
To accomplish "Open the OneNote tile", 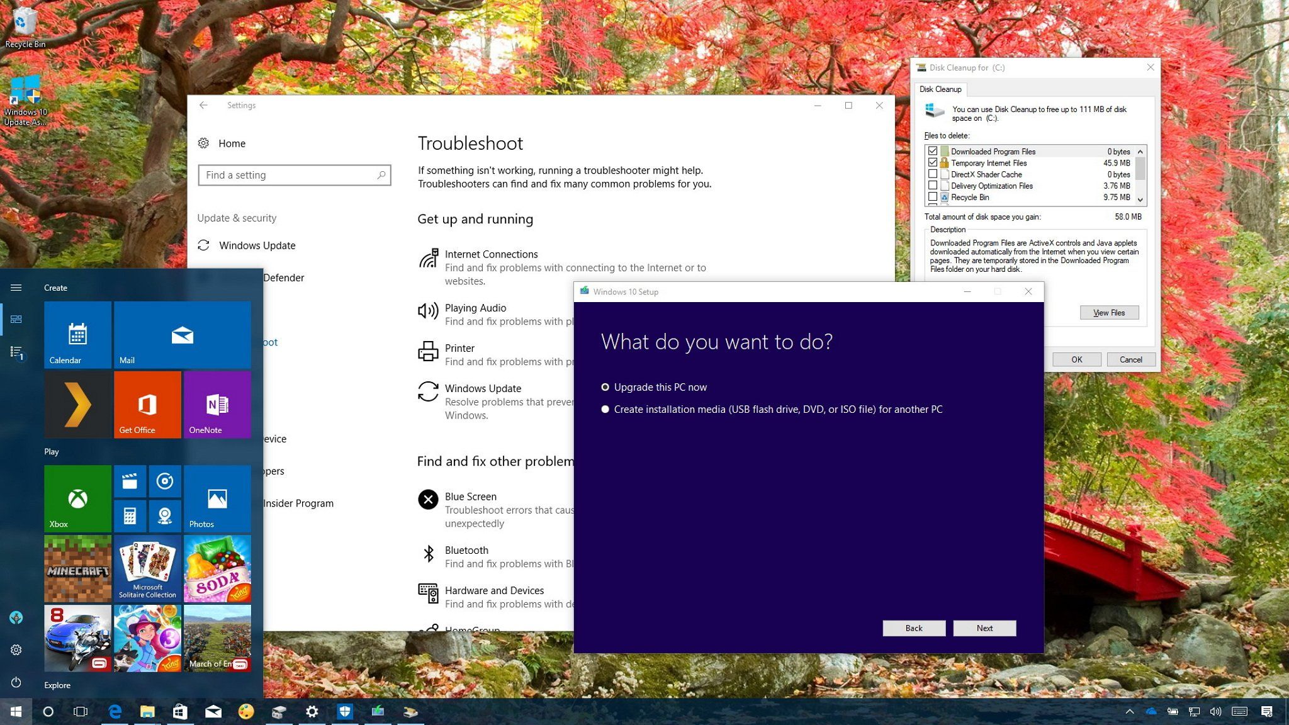I will pos(217,405).
